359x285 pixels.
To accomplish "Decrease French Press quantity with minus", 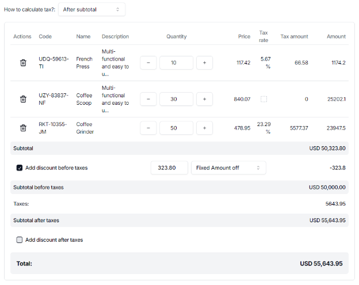I will [148, 63].
